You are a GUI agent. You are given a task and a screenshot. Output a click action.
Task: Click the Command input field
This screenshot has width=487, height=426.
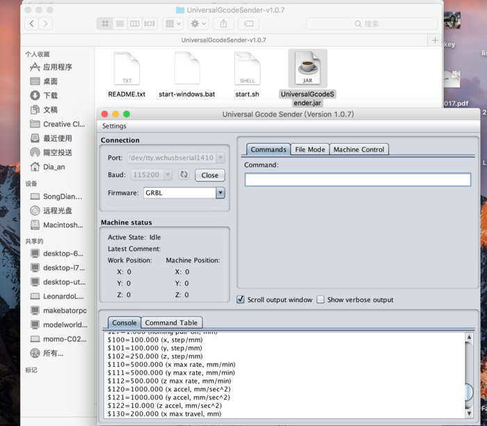coord(358,180)
